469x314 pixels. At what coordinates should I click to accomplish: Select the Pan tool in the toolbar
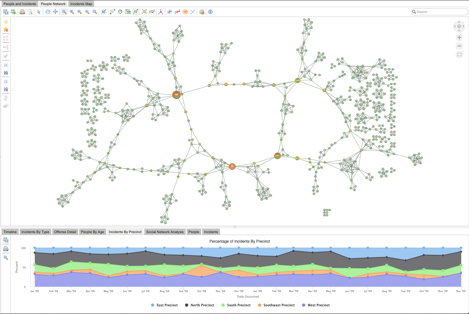(47, 11)
